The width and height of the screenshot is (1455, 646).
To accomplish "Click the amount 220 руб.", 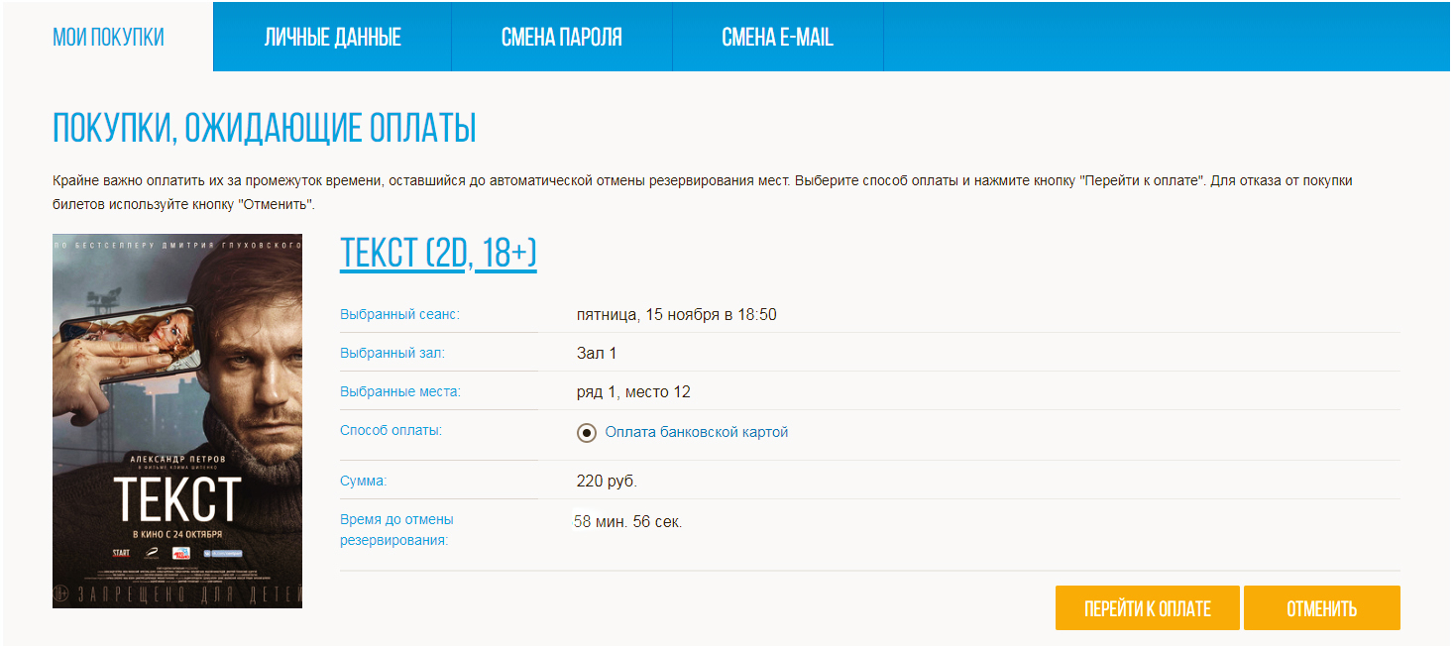I will point(607,482).
